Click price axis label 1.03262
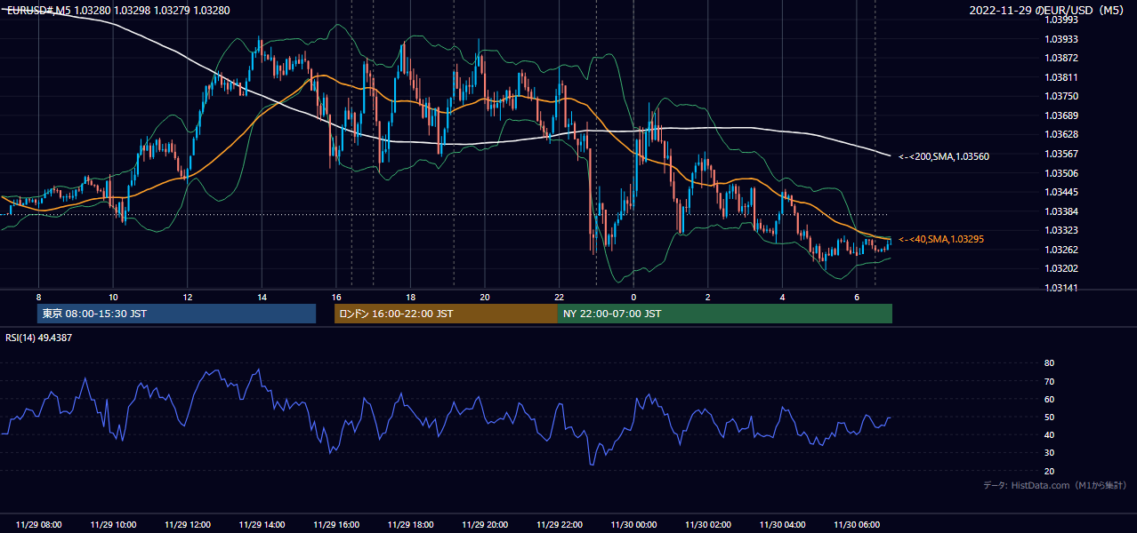Screen dimensions: 1137x533 tap(1061, 250)
